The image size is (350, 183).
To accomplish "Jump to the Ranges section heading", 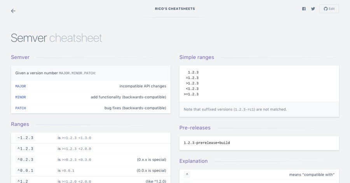I will (20, 124).
